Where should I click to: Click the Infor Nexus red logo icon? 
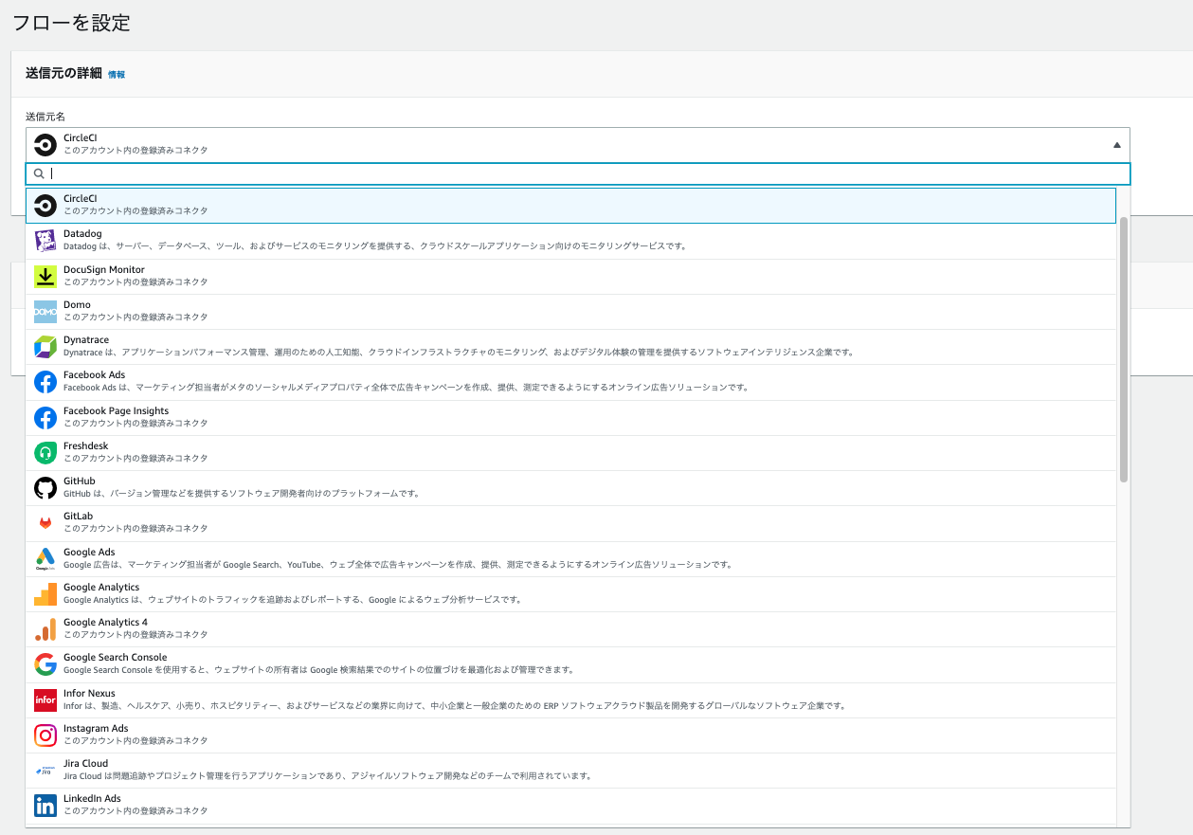tap(45, 699)
